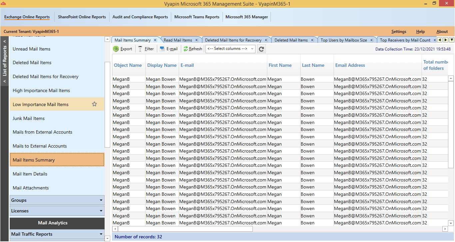Viewport: 455px width, 242px height.
Task: Click the Data Collection Time text
Action: tap(413, 49)
